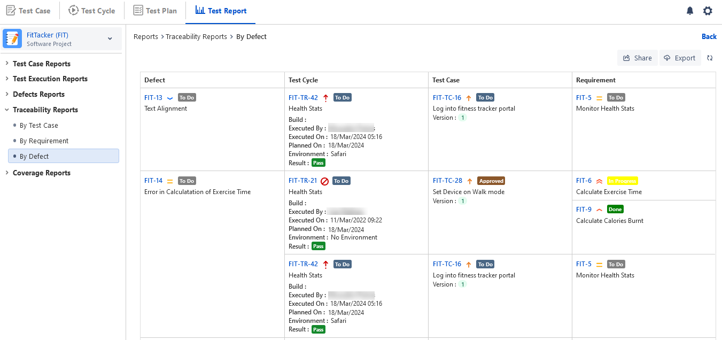Open test case FIT-TC-28 link

tap(447, 181)
